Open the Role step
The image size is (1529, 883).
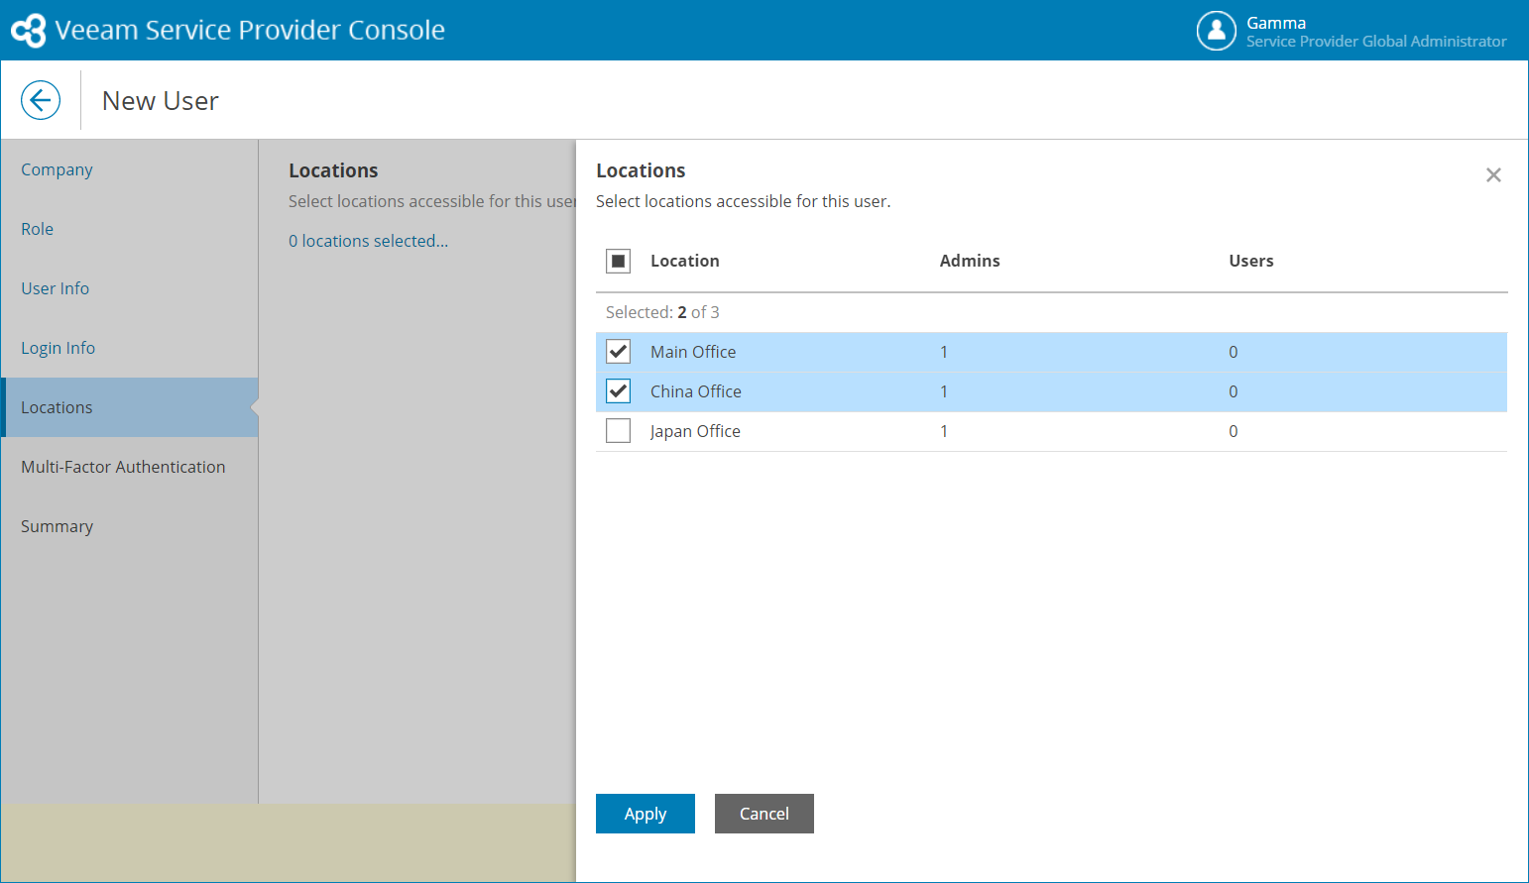38,229
